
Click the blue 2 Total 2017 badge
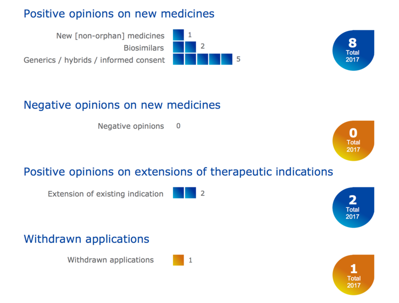point(353,208)
